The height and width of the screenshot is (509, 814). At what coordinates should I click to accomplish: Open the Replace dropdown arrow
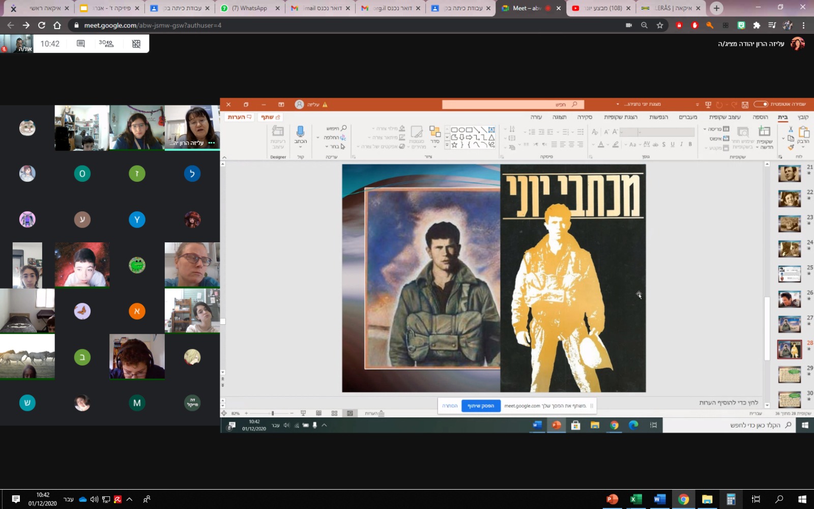tap(318, 138)
